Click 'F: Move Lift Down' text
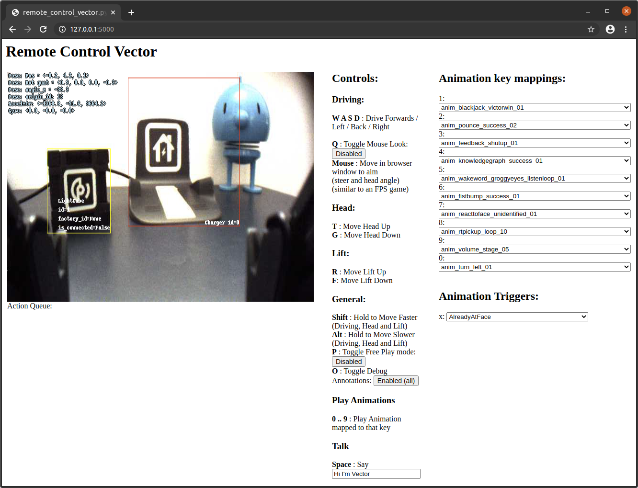The width and height of the screenshot is (638, 488). [x=362, y=281]
